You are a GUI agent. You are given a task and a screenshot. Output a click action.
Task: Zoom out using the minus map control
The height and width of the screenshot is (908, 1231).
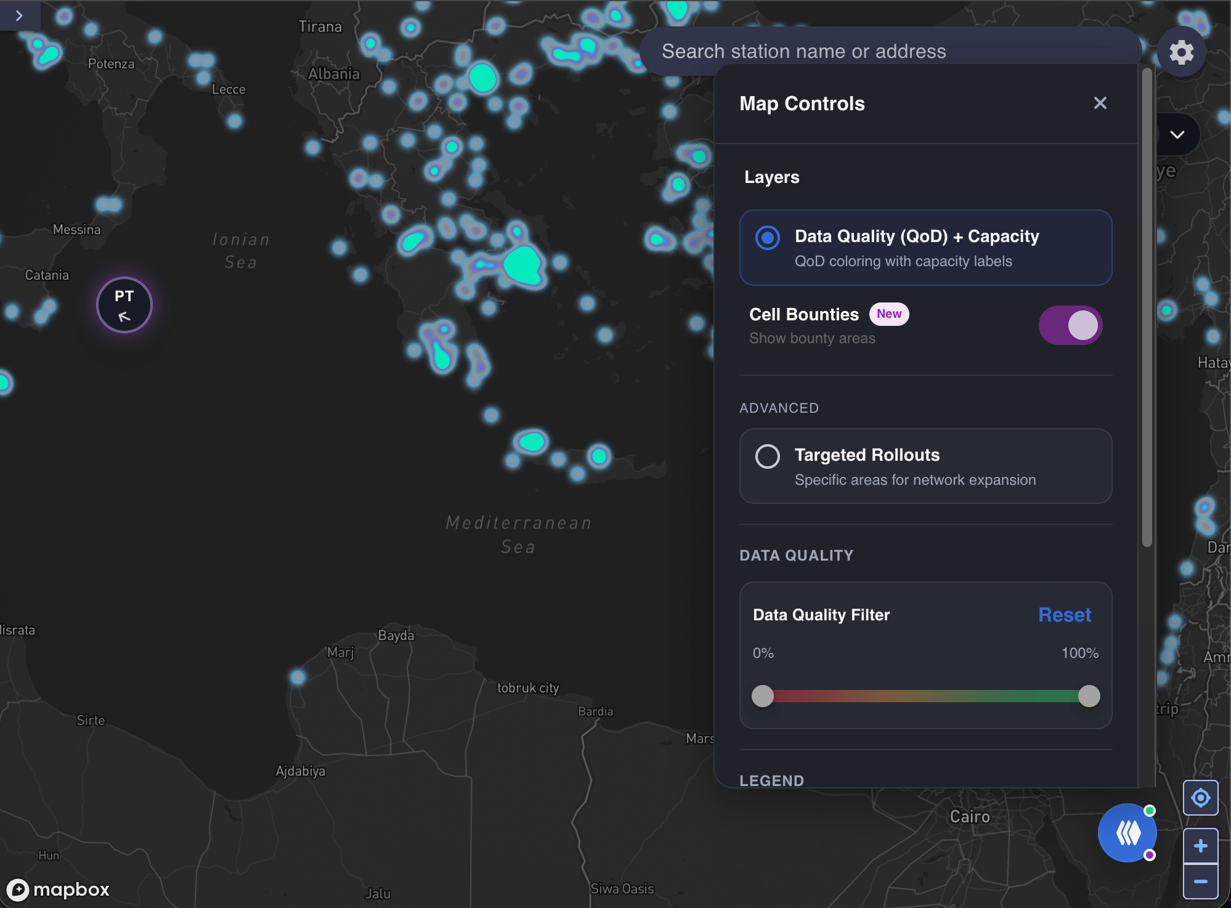point(1200,881)
